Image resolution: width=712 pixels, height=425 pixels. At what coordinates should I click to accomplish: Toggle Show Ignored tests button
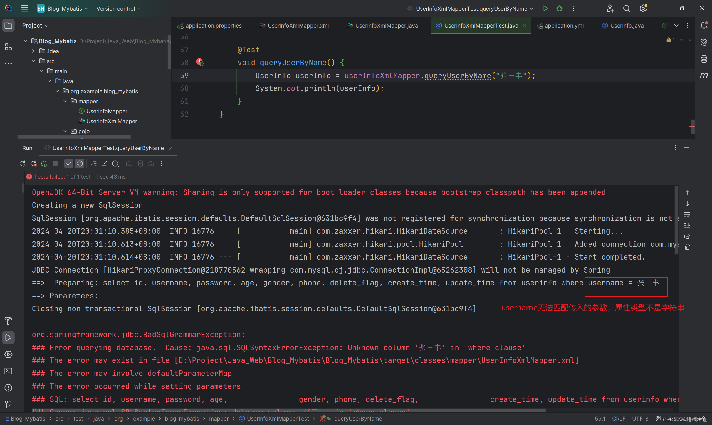point(80,164)
